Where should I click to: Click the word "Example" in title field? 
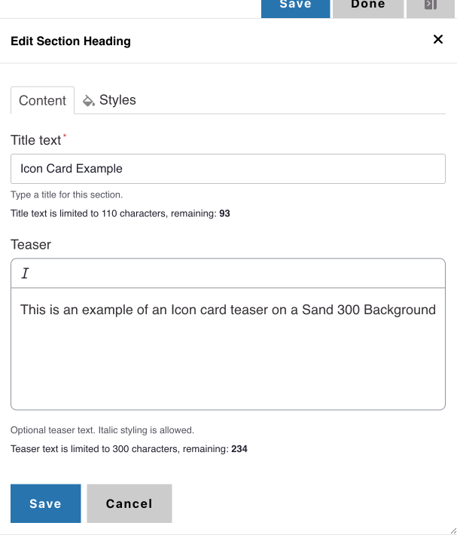coord(99,169)
